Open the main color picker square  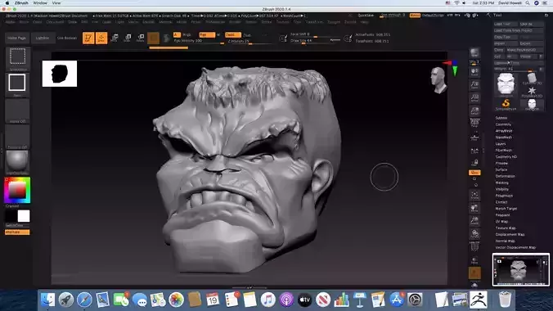(17, 191)
